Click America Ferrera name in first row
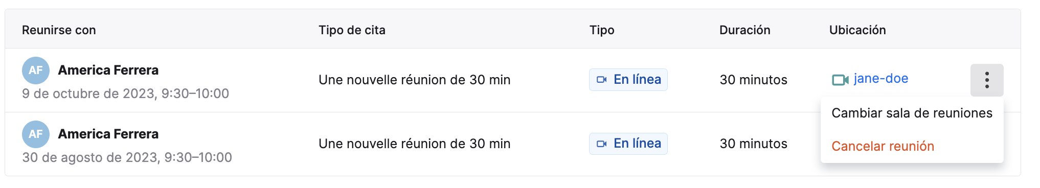This screenshot has height=188, width=1040. click(108, 70)
